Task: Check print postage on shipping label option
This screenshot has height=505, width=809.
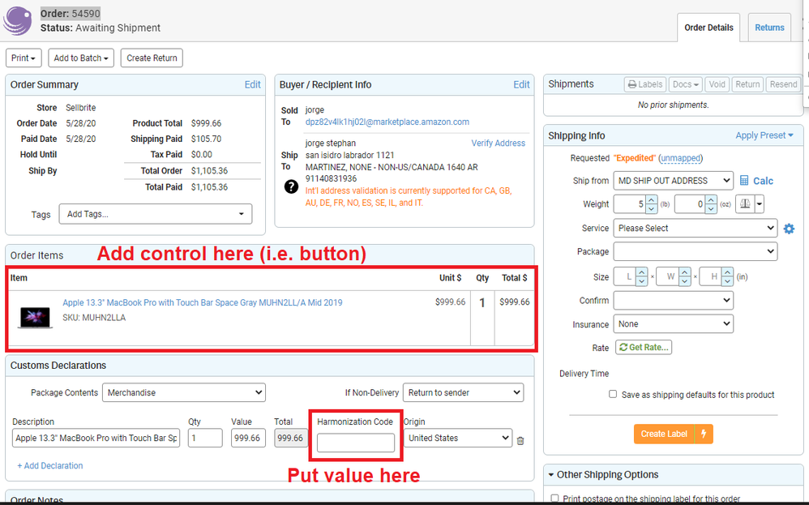Action: (555, 499)
